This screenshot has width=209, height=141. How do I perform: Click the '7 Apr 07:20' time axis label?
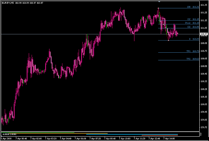[x=95, y=139]
